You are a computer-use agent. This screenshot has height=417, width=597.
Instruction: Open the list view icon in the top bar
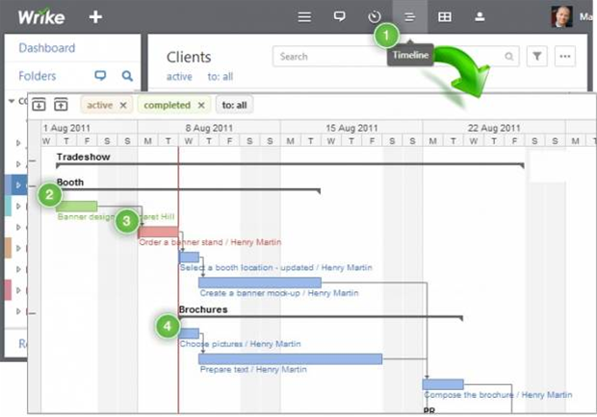(304, 16)
